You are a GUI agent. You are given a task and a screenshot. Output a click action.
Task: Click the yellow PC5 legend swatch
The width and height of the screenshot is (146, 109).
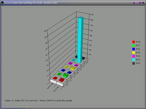click(133, 53)
